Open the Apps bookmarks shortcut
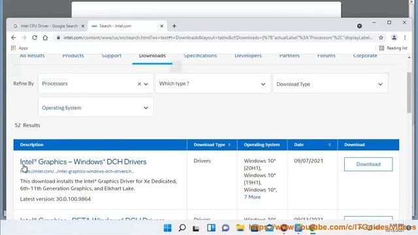Screen dimensions: 418x235 tap(19, 48)
